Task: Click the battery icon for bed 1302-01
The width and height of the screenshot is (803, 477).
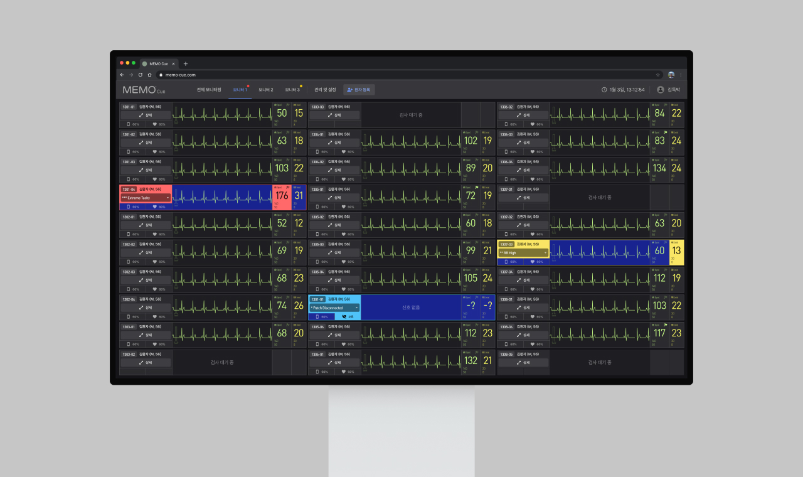Action: pyautogui.click(x=129, y=234)
